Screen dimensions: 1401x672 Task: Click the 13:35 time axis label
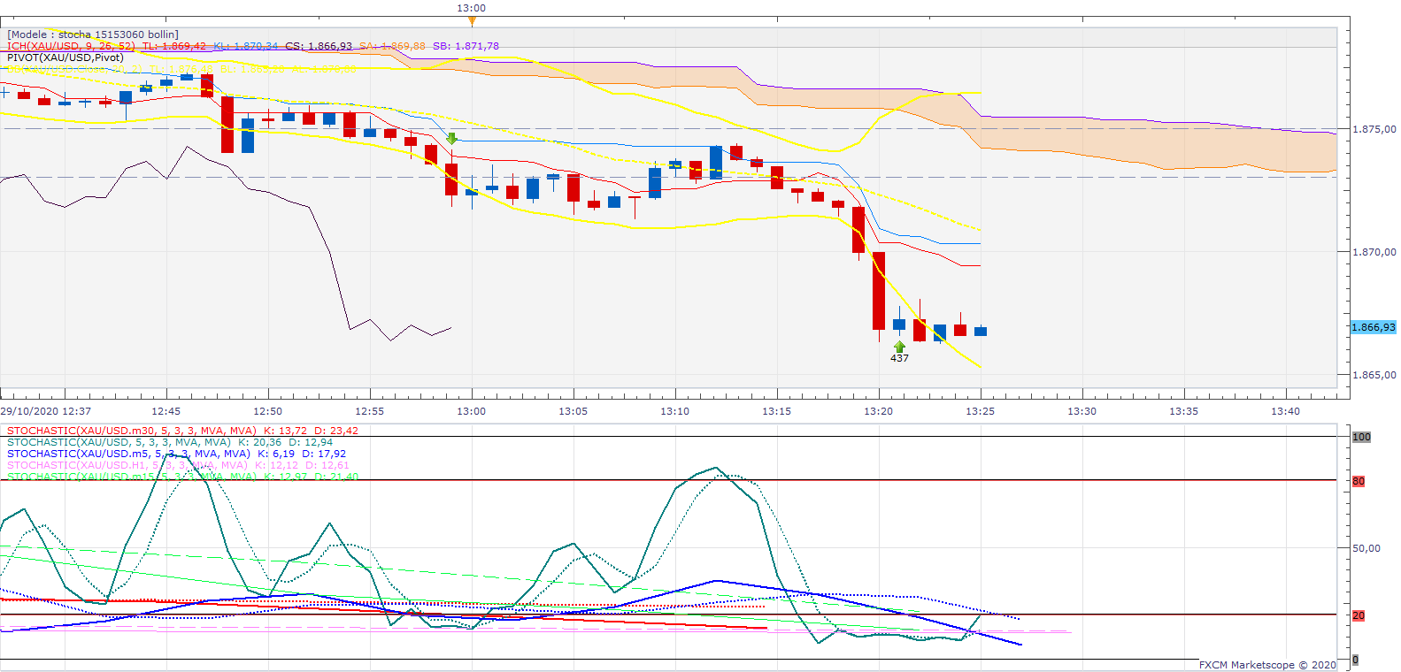[1184, 411]
